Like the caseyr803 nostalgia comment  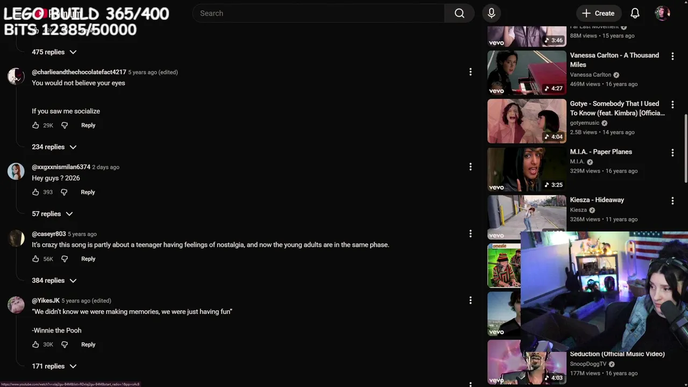[35, 259]
